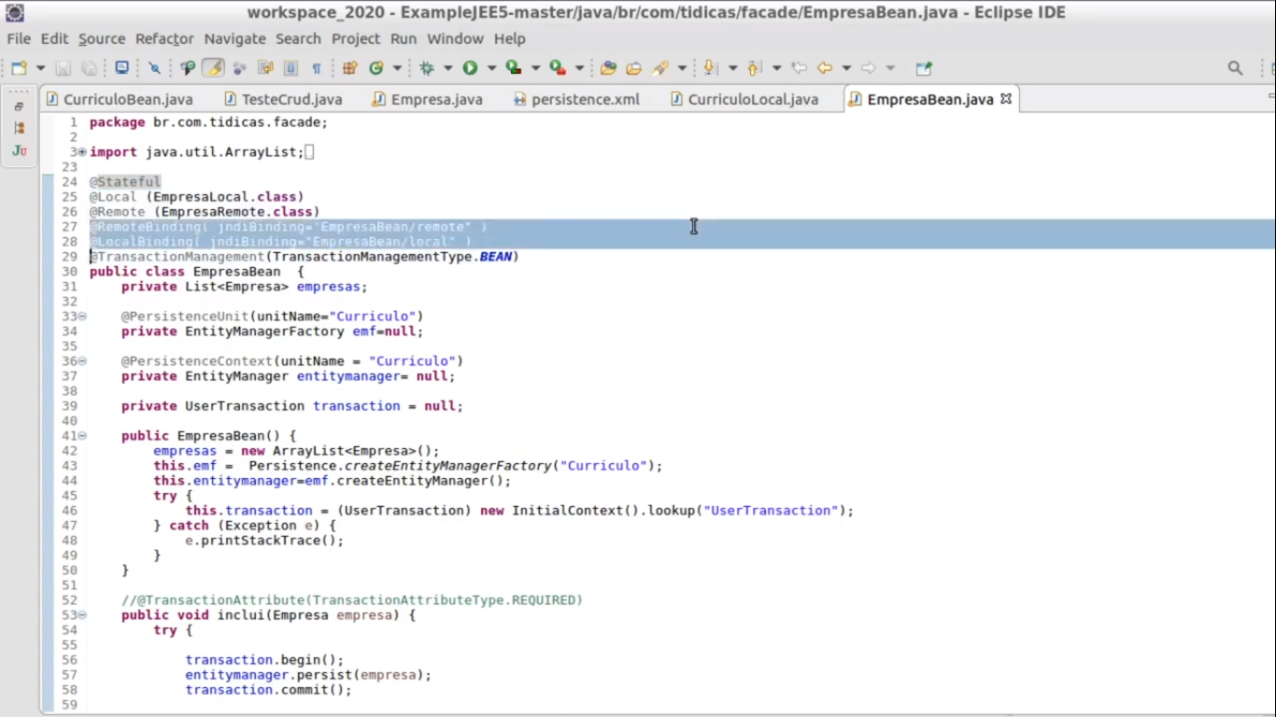
Task: Open the New Java Class dropdown arrow
Action: (x=397, y=68)
